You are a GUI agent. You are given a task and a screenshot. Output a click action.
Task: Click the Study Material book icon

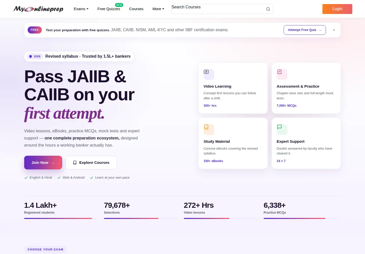point(206,127)
